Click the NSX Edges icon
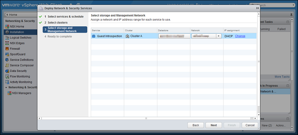Viewport: 298px width, 135px height. (x=7, y=43)
